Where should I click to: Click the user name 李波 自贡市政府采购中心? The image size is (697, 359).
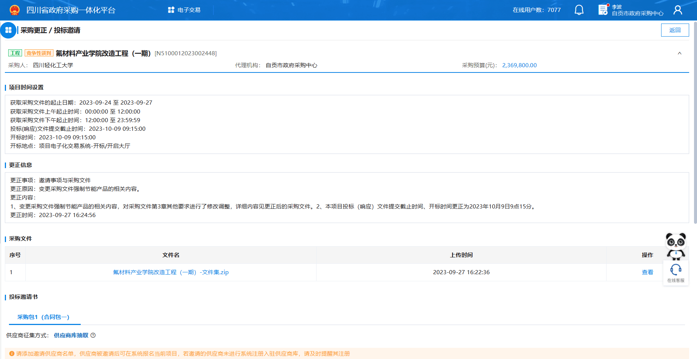(x=637, y=10)
